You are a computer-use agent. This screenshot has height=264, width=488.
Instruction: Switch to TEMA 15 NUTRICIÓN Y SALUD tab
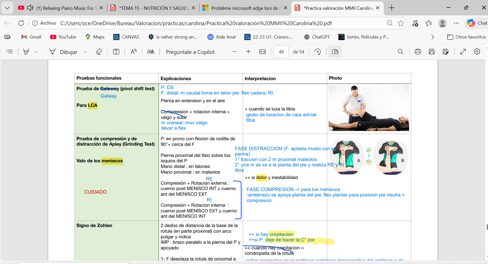point(153,8)
